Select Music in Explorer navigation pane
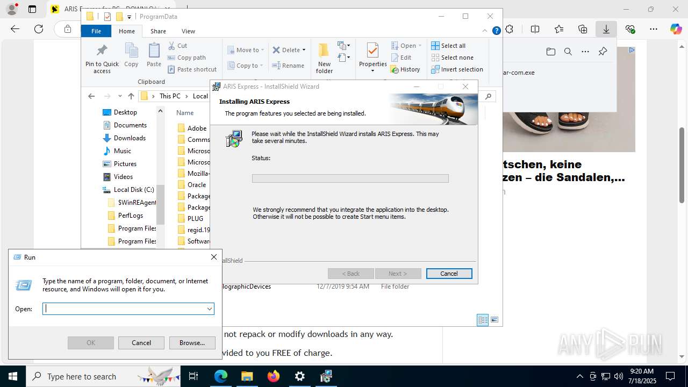The width and height of the screenshot is (688, 387). point(122,151)
